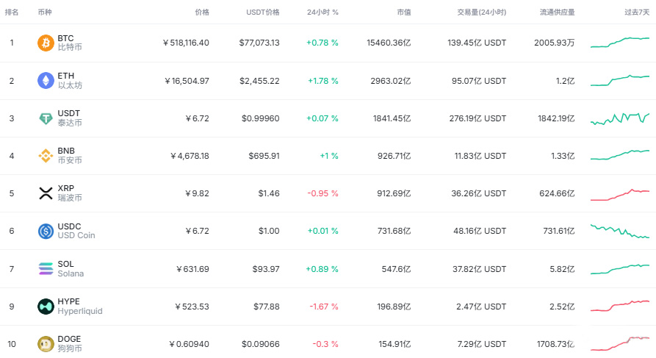Click BTC 24h change +0.78 %
This screenshot has height=358, width=656.
click(322, 43)
